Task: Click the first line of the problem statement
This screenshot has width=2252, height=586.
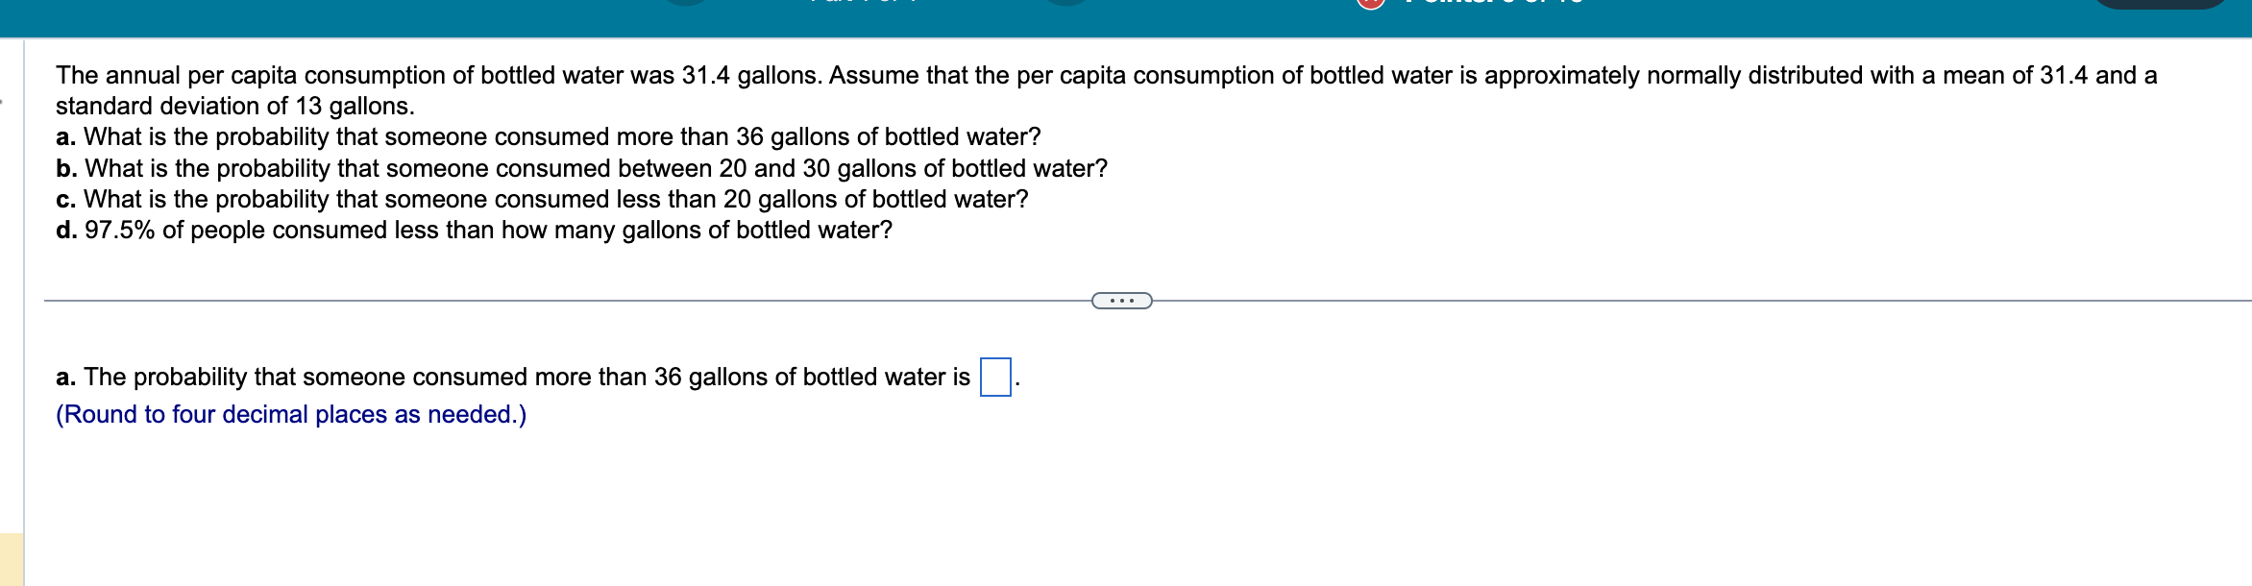Action: (1105, 75)
